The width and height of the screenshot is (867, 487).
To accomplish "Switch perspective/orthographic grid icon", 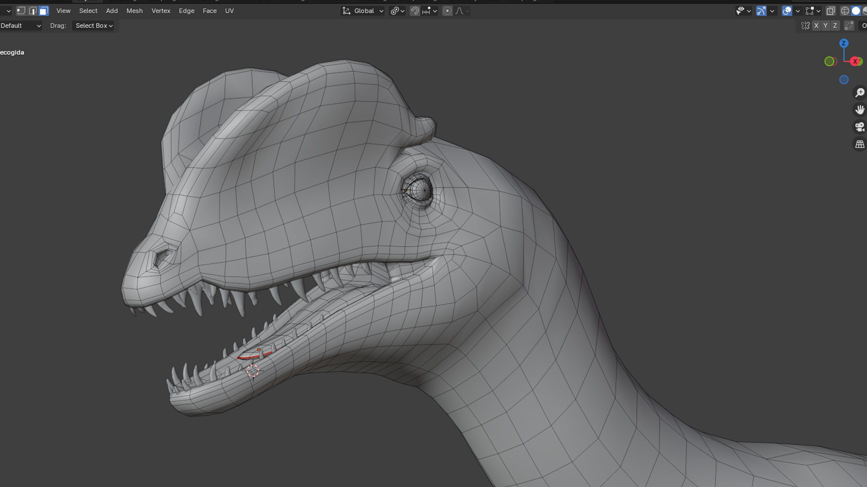I will [859, 144].
